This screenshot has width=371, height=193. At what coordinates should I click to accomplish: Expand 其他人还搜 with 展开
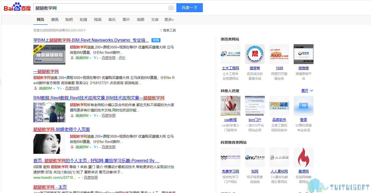coord(307,91)
